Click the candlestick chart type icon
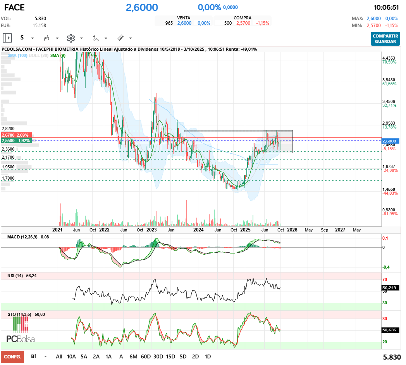Viewport: 406px width, 365px height. tap(47, 38)
